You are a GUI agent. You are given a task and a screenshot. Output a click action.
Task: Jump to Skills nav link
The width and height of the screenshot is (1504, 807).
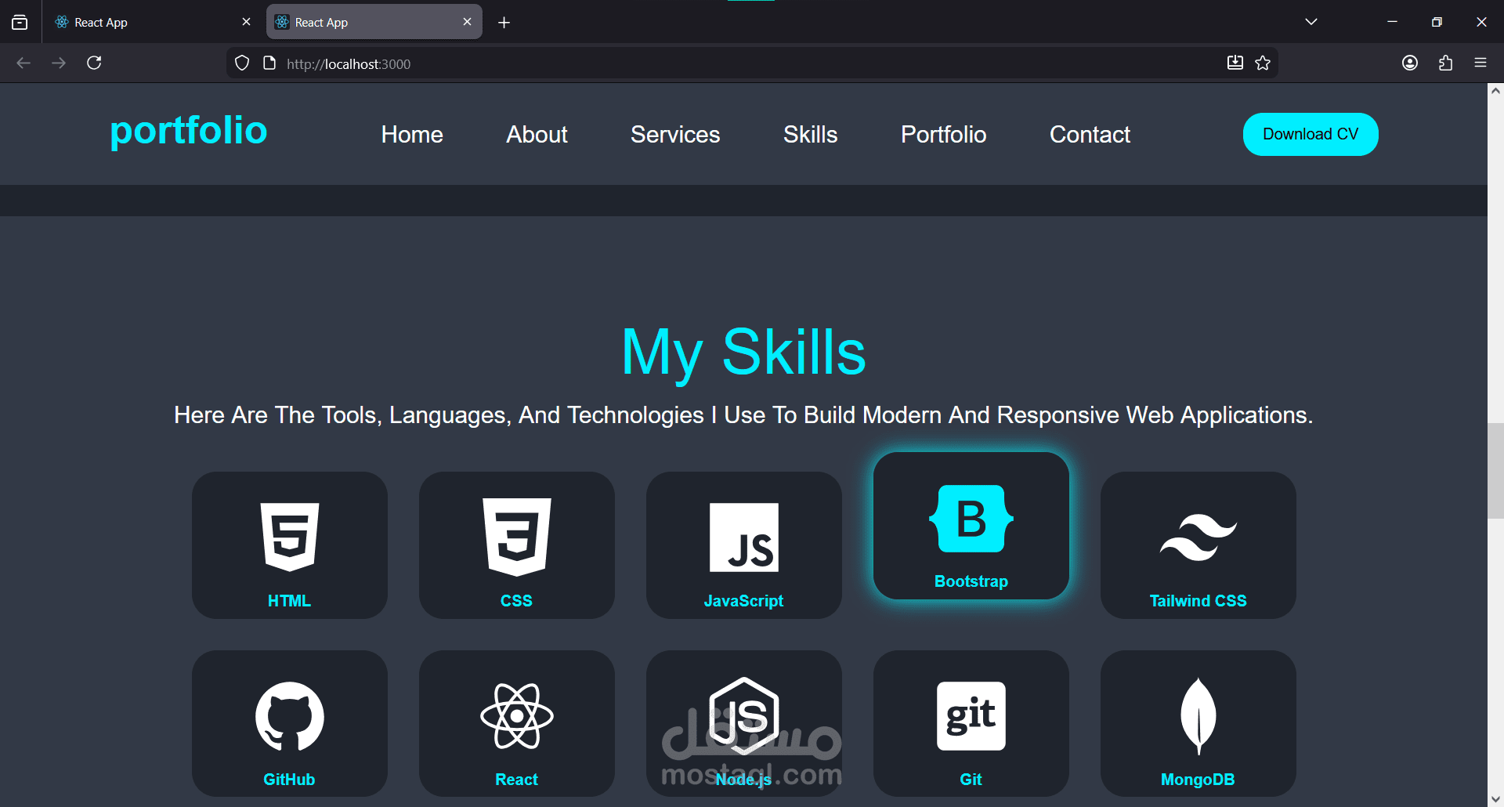click(811, 135)
